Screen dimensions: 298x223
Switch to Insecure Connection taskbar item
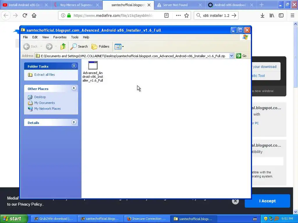click(147, 219)
